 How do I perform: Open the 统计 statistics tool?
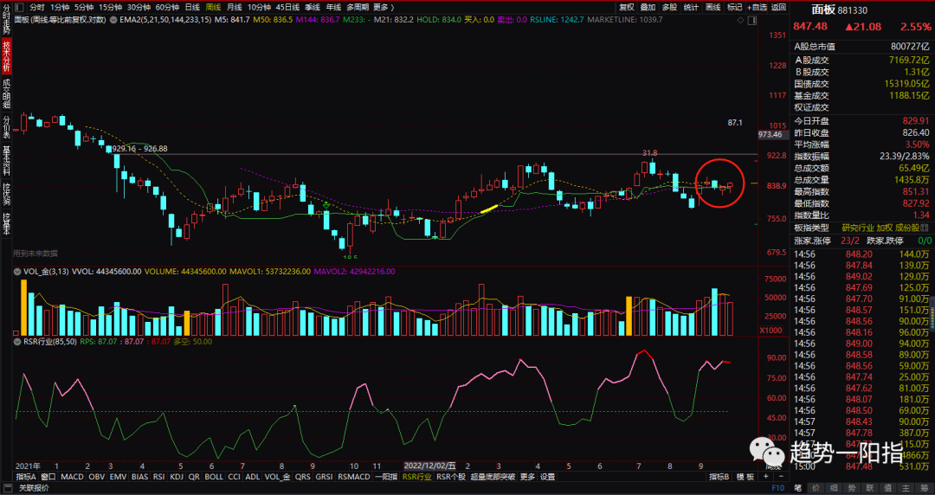click(x=691, y=7)
